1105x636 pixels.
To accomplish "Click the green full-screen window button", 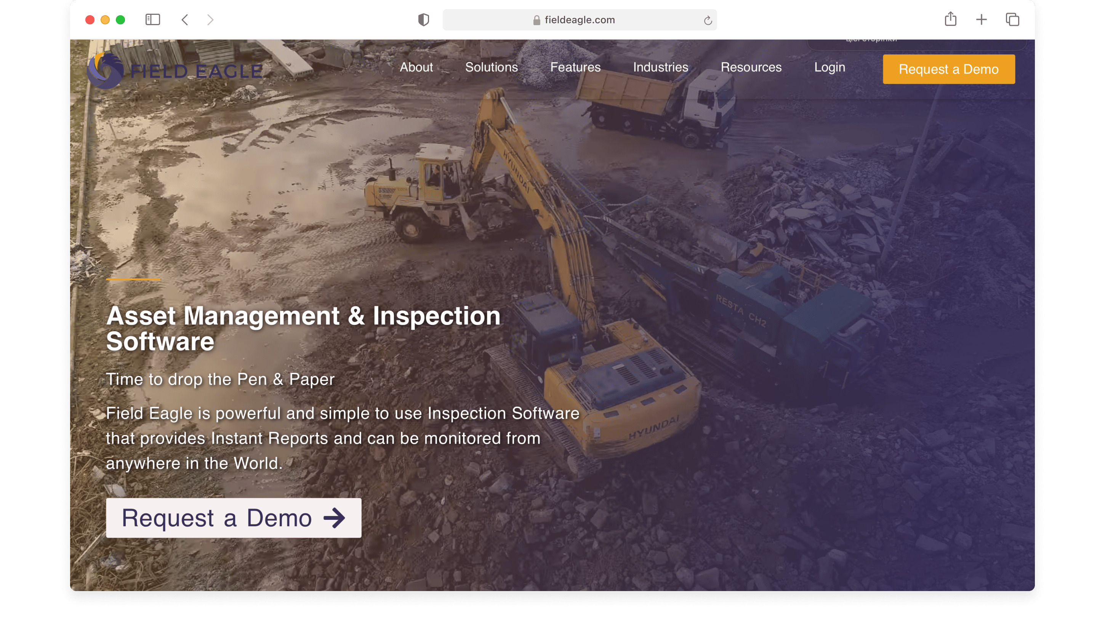I will click(120, 20).
